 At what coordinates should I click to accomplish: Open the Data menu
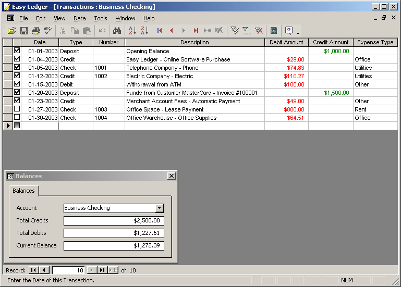coord(80,18)
